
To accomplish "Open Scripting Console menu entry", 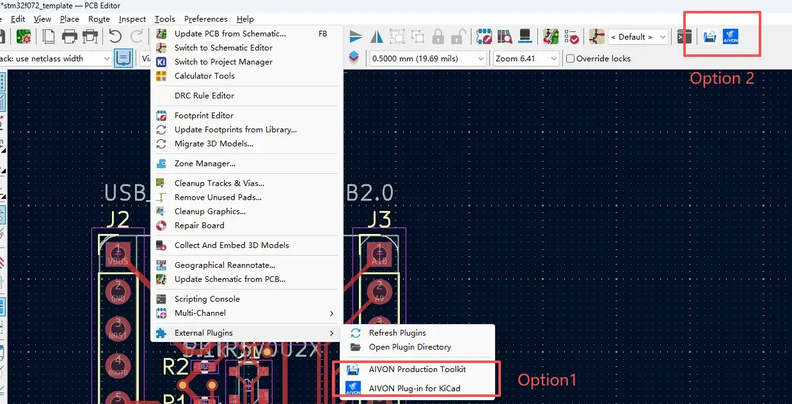I will coord(248,299).
